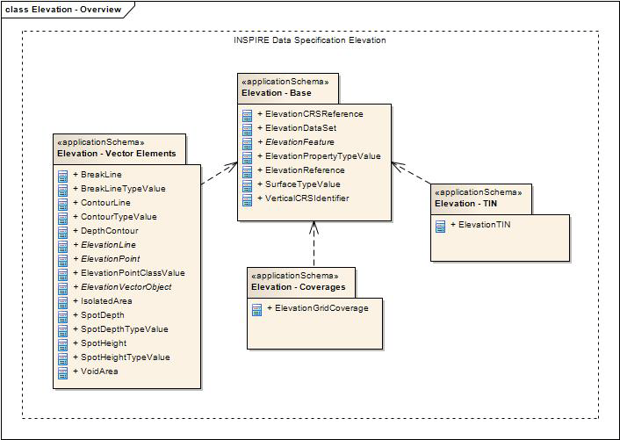Click the class icon beside ElevationVectorObject
The width and height of the screenshot is (620, 440).
click(63, 289)
